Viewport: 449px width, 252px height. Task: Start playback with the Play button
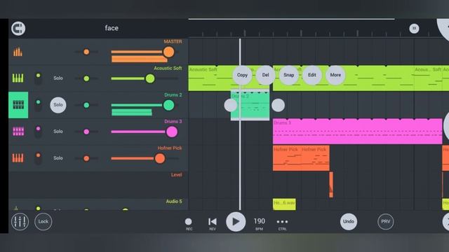point(236,222)
